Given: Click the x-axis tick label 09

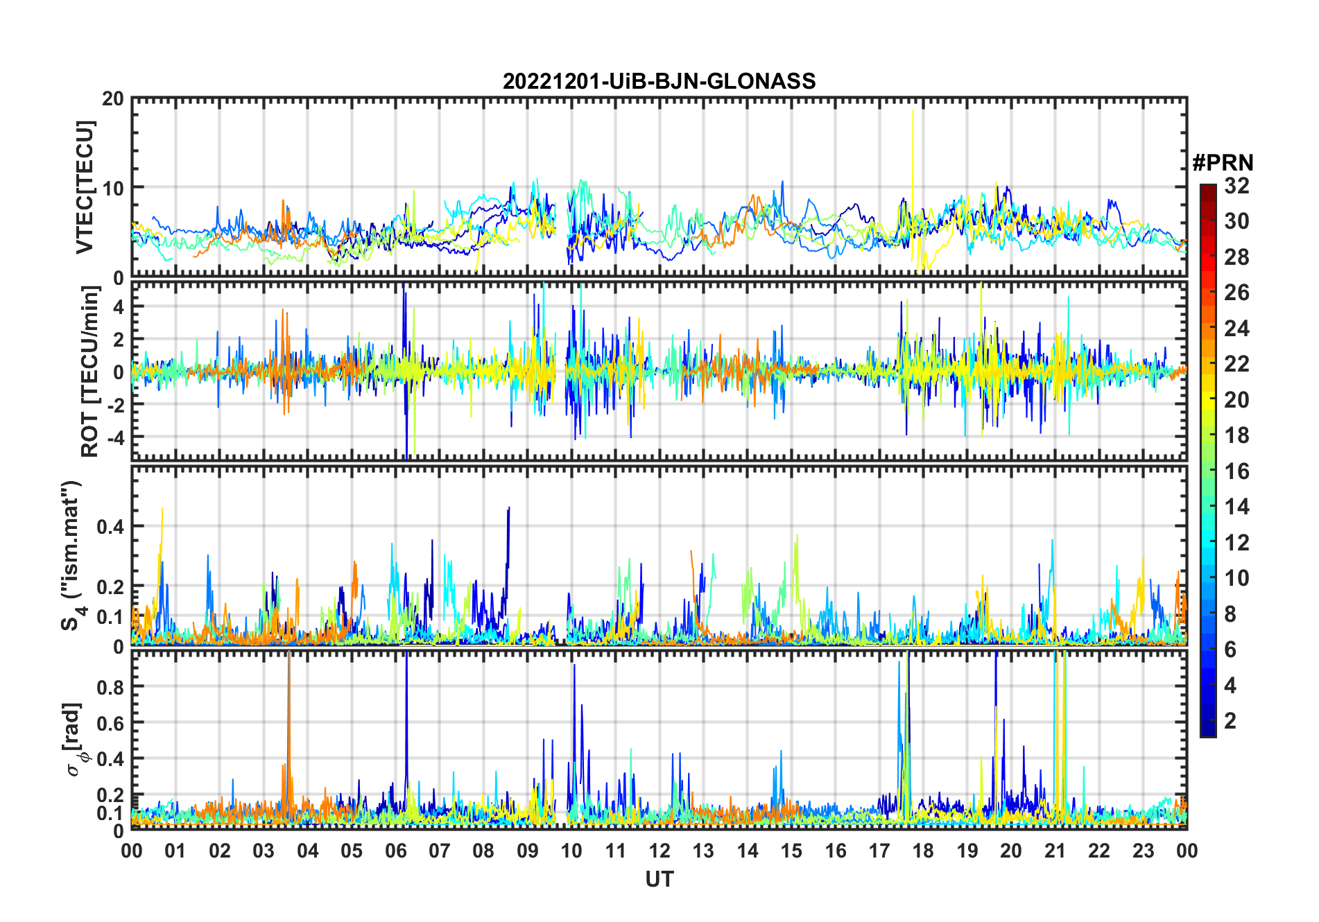Looking at the screenshot, I should (x=527, y=851).
